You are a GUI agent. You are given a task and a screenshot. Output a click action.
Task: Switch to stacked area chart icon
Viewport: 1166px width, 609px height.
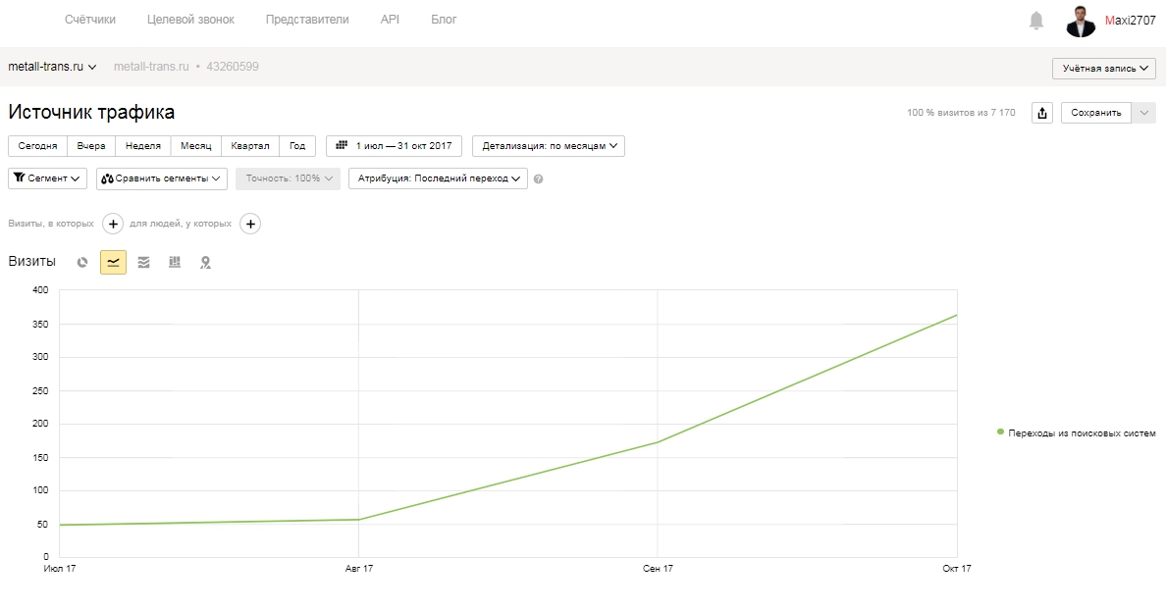click(143, 262)
